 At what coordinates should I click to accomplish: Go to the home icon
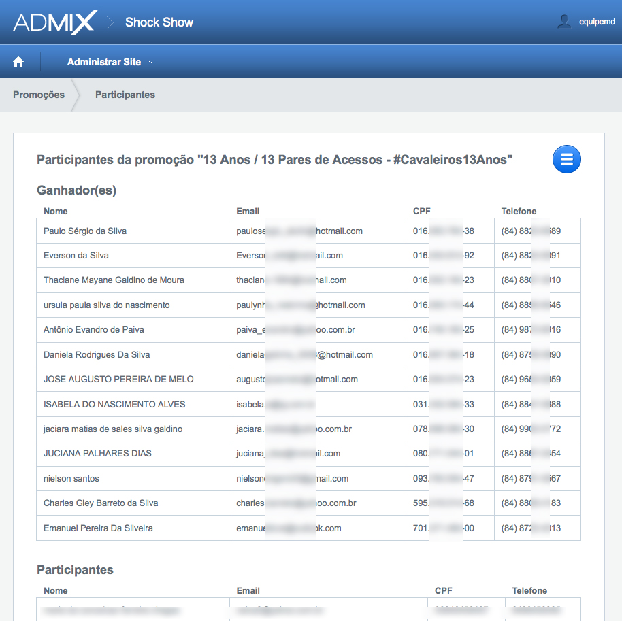pyautogui.click(x=18, y=62)
